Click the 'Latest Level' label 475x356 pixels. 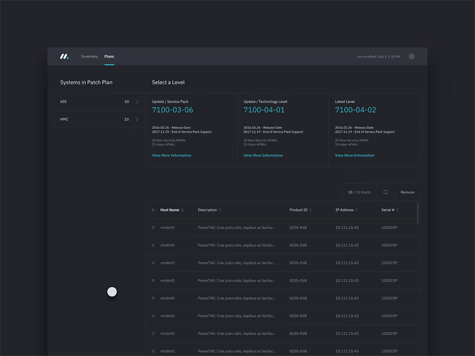345,101
